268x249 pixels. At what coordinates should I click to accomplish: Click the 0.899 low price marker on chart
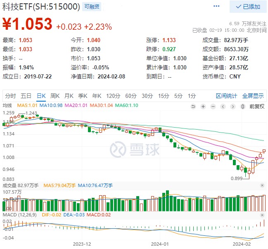point(237,178)
